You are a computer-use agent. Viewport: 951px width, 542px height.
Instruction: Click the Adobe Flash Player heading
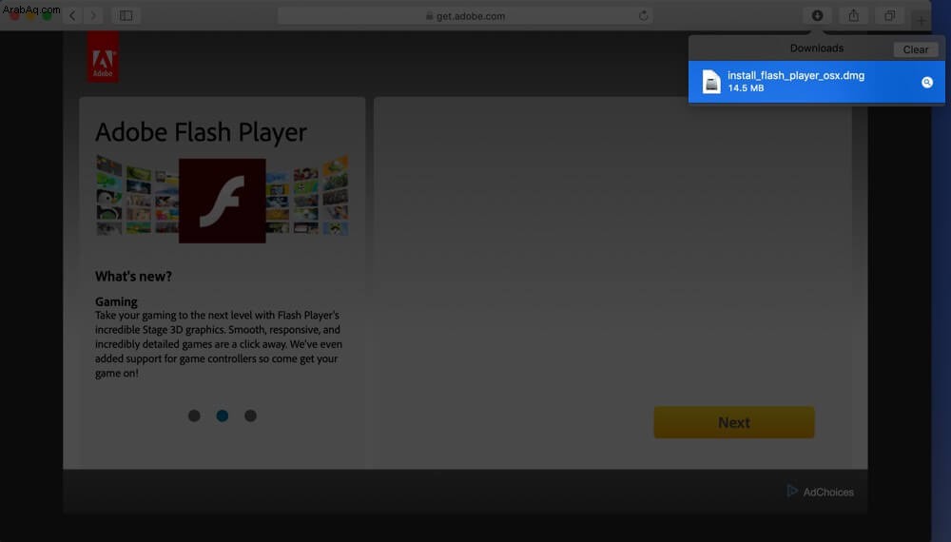tap(201, 132)
